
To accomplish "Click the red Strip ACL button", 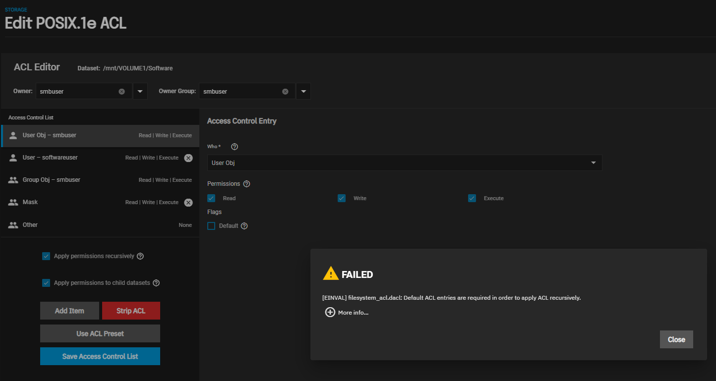I will click(131, 311).
